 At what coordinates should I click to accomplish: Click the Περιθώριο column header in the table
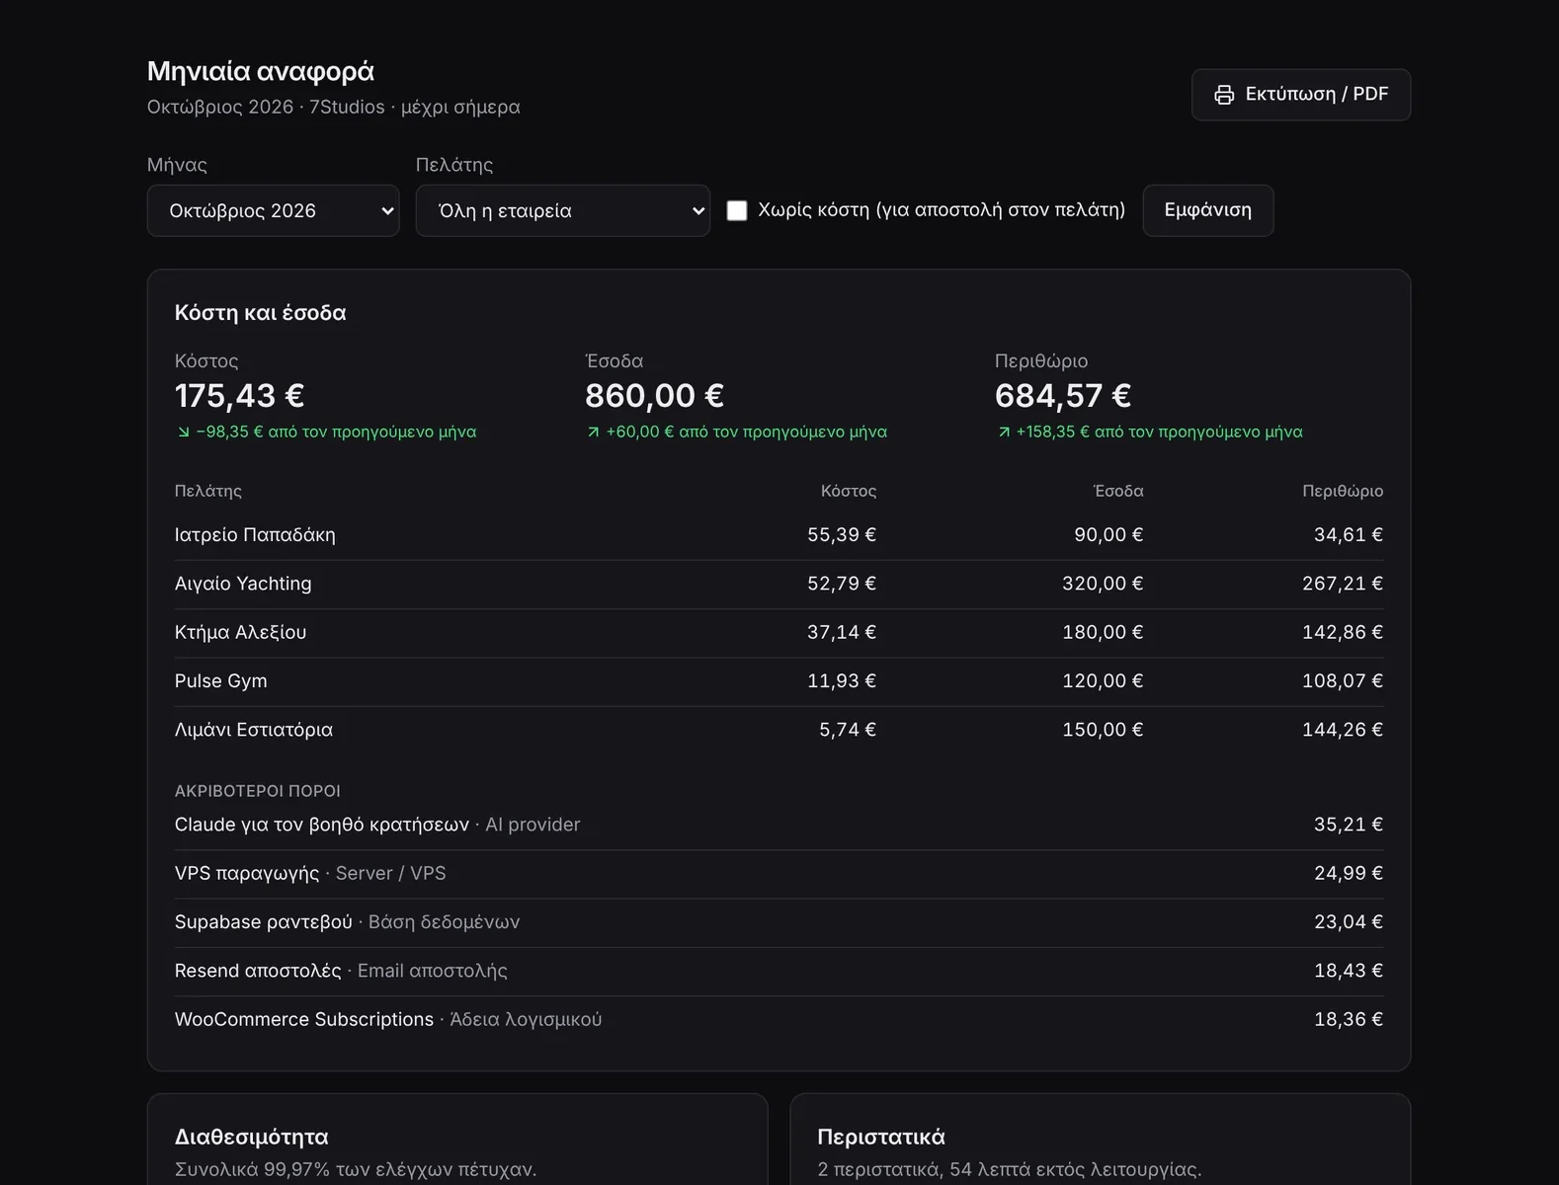[1343, 491]
